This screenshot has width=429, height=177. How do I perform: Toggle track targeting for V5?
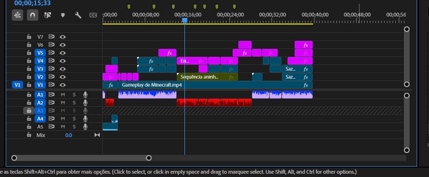click(x=40, y=53)
